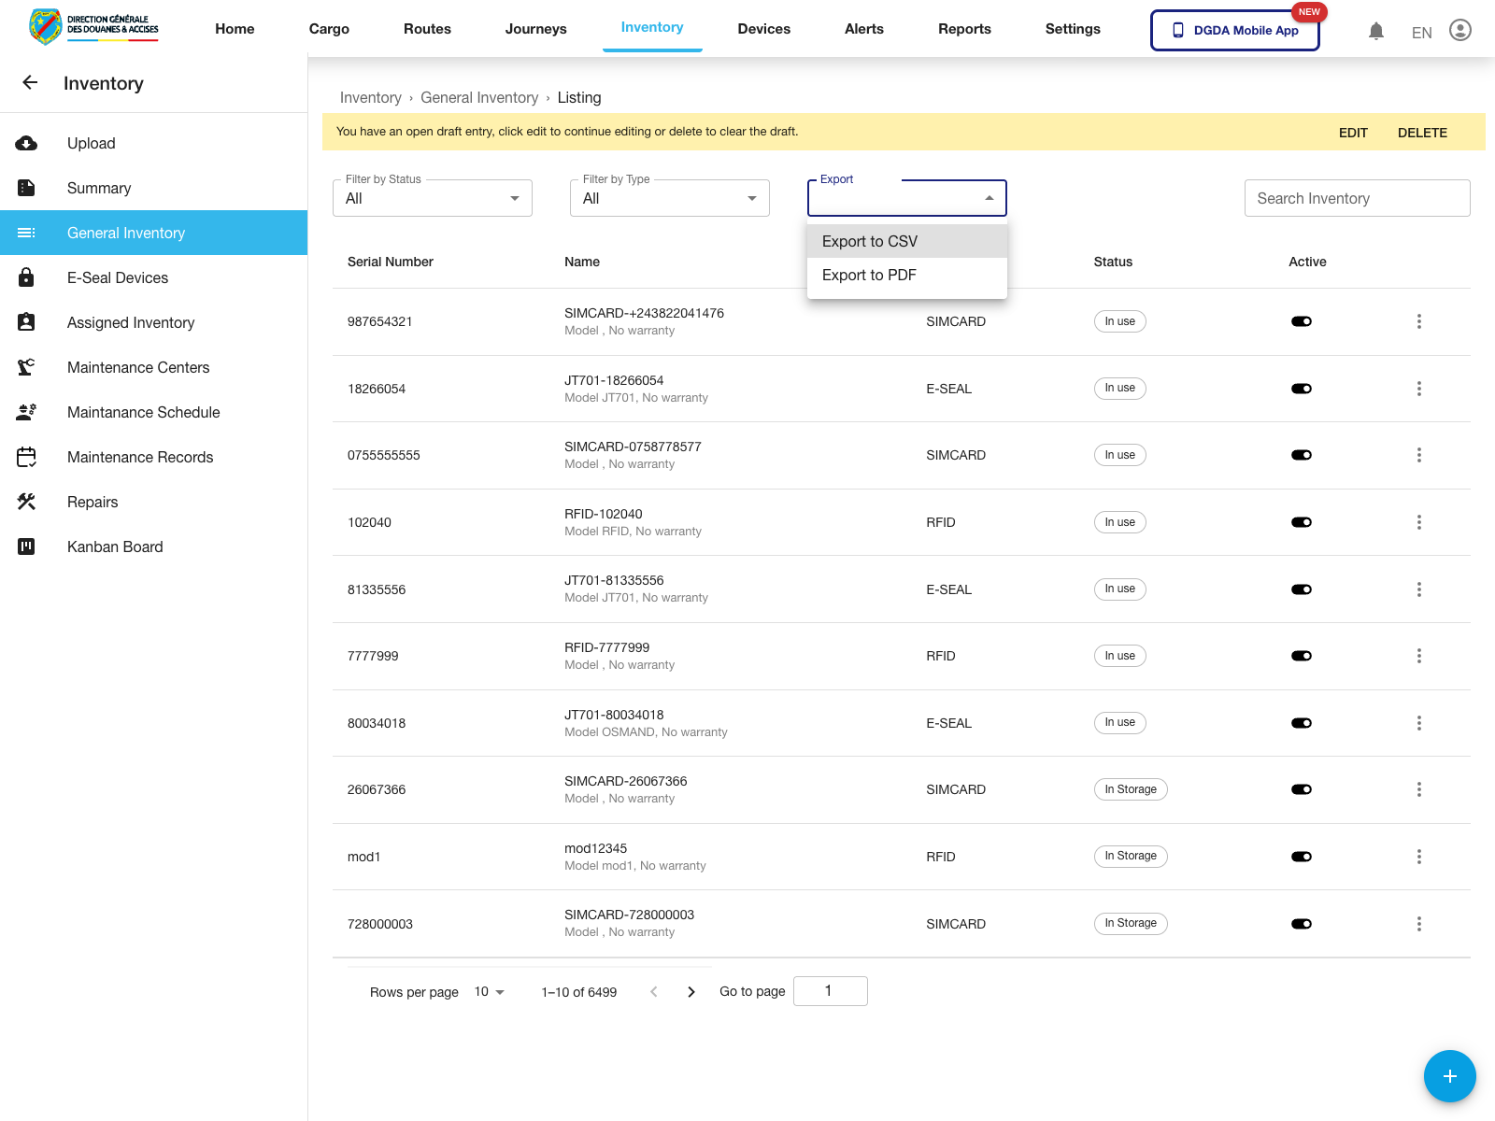Click the notifications bell icon
1495x1121 pixels.
[x=1375, y=30]
